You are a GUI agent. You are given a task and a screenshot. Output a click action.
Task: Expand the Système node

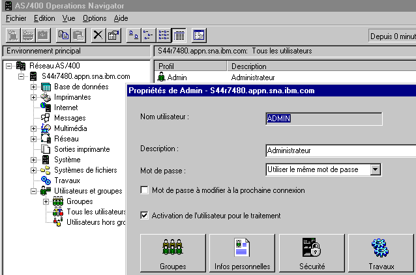pyautogui.click(x=33, y=160)
